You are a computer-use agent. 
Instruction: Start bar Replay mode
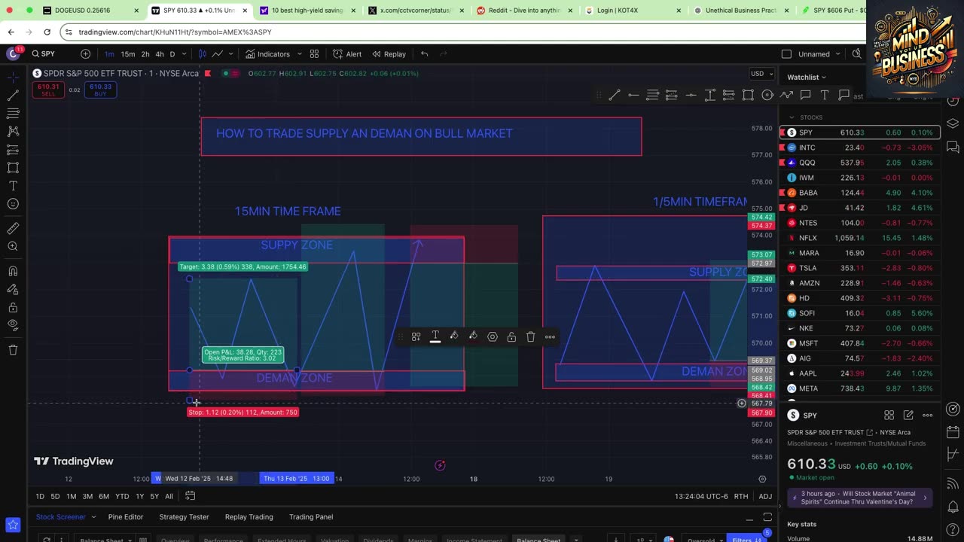389,54
